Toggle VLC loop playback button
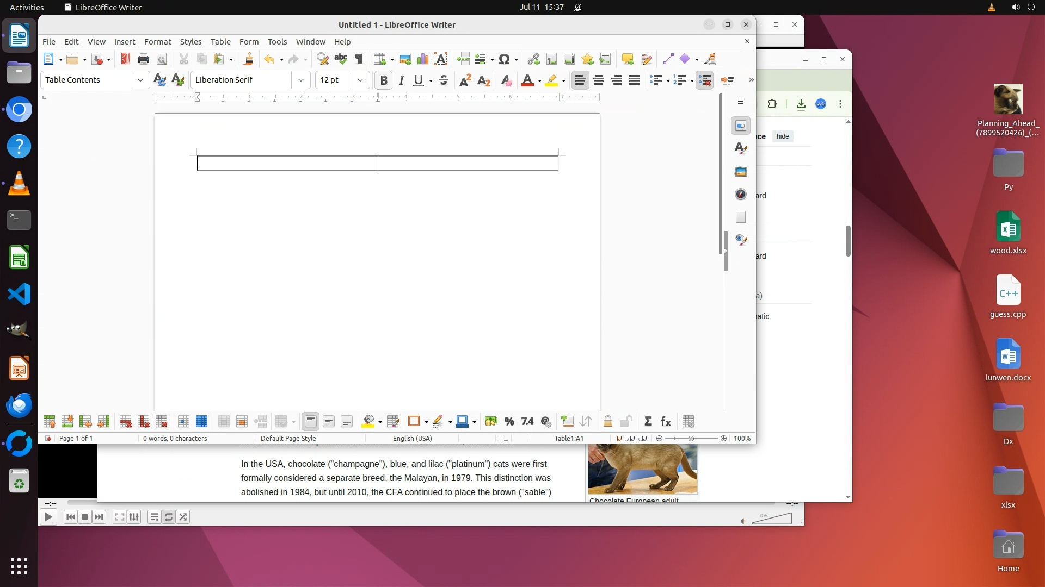The image size is (1045, 587). pyautogui.click(x=169, y=517)
